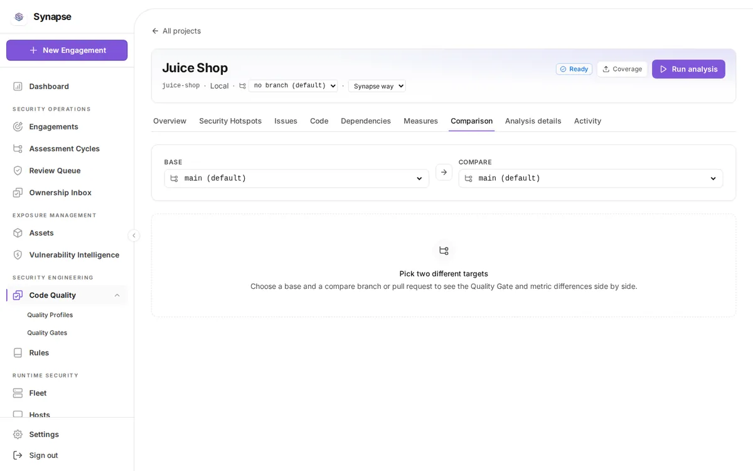Click the upload icon in Coverage button

(x=606, y=69)
